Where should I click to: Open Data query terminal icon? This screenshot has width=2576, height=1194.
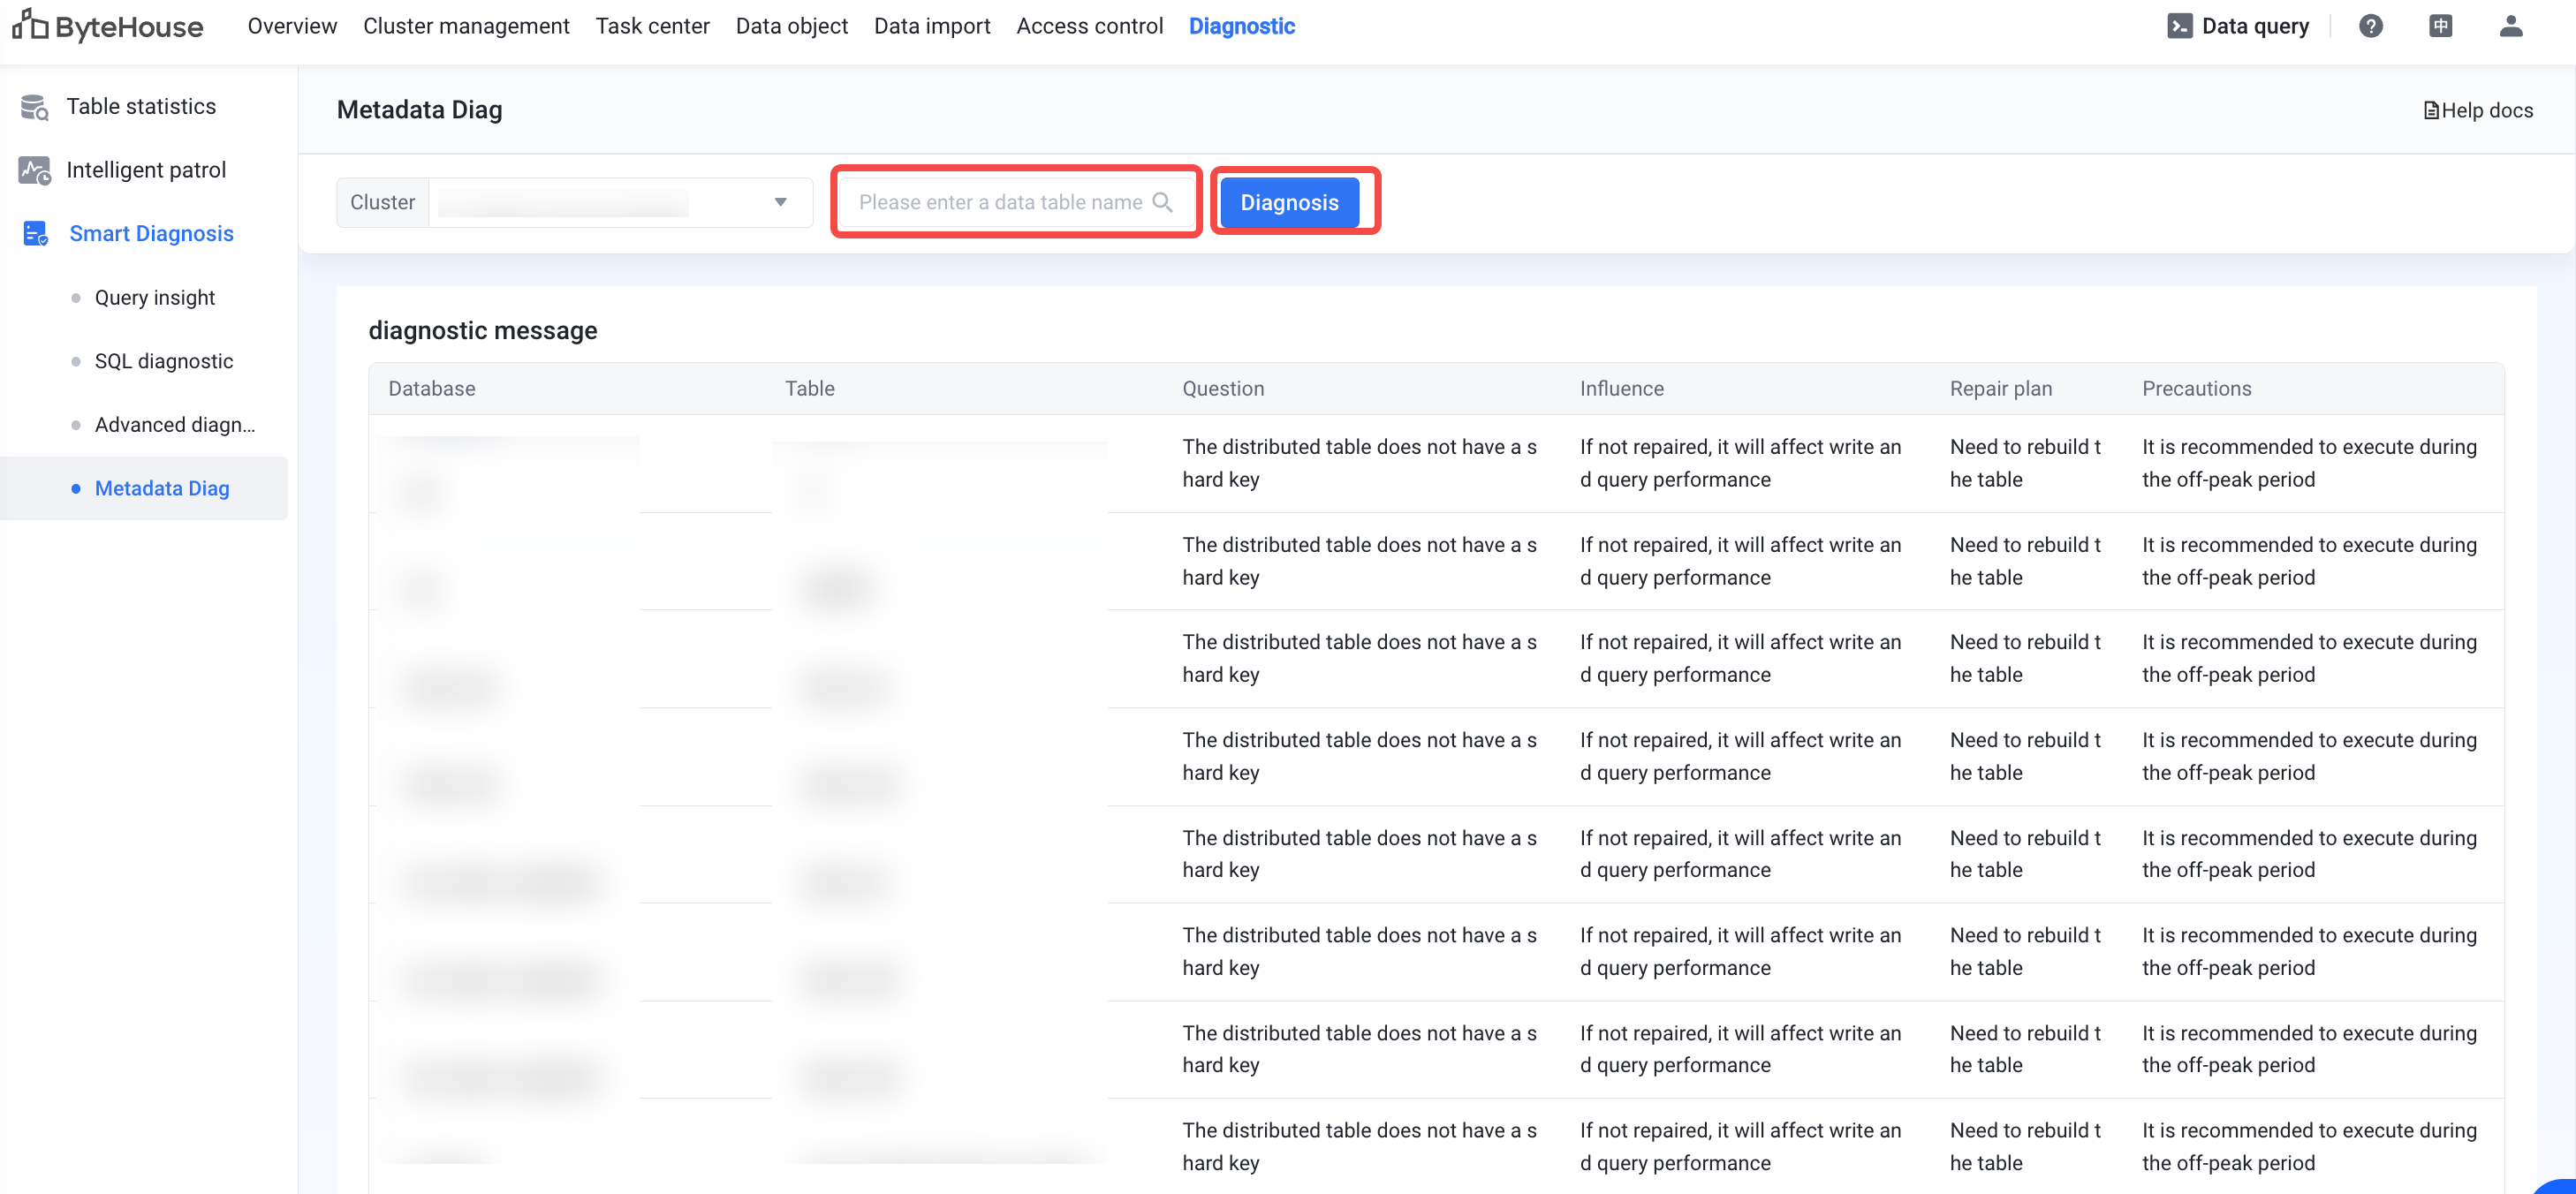[x=2179, y=26]
